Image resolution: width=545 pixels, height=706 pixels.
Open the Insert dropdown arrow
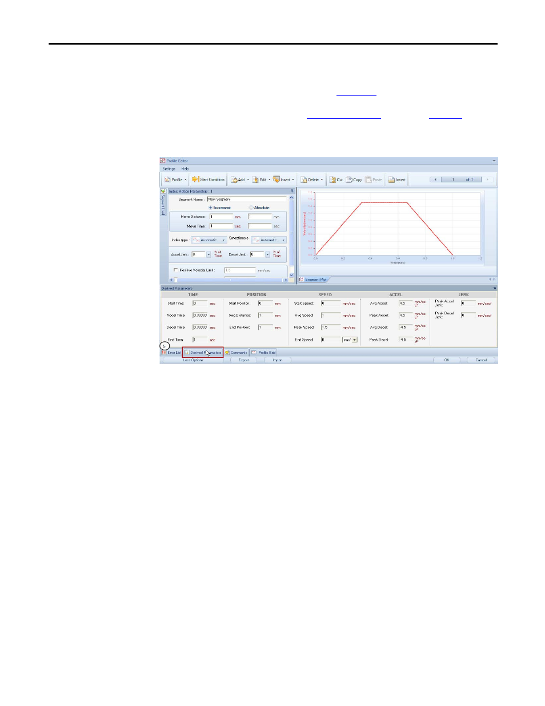293,180
